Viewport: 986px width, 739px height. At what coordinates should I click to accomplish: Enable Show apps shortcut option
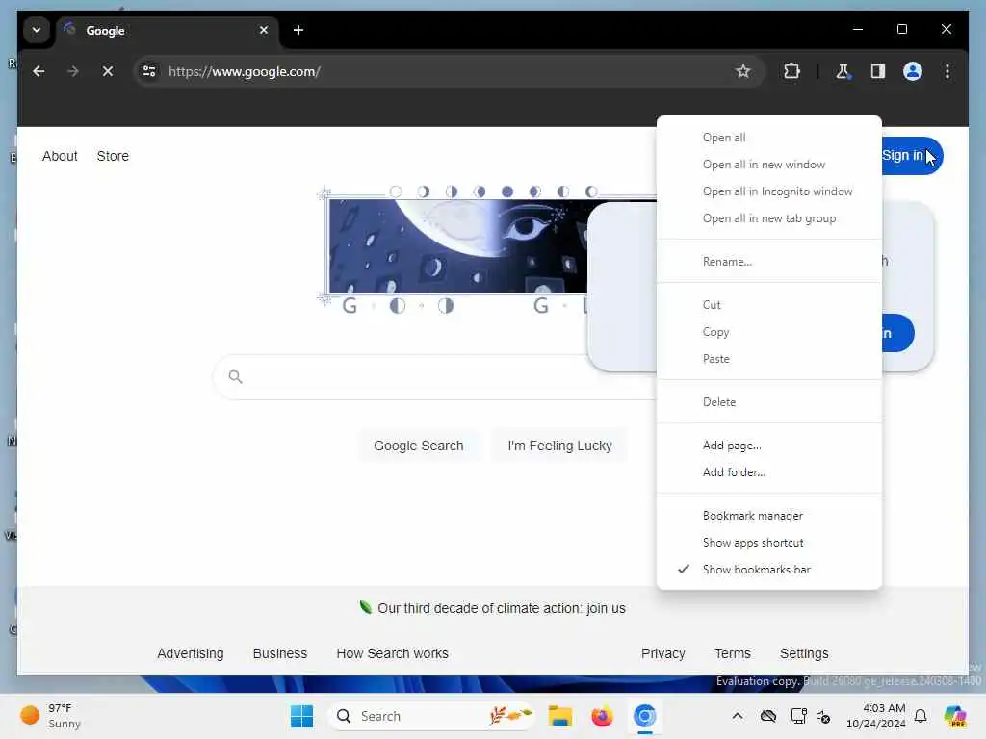769,543
